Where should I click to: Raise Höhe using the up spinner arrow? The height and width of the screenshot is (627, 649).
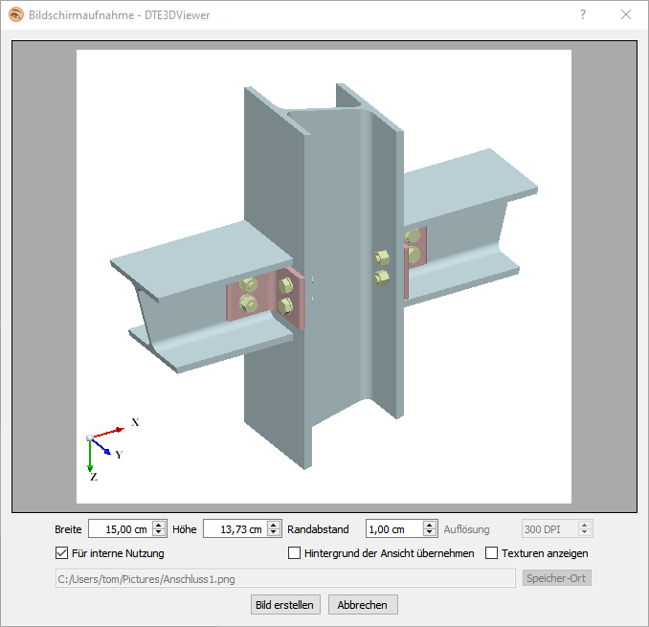[x=274, y=525]
